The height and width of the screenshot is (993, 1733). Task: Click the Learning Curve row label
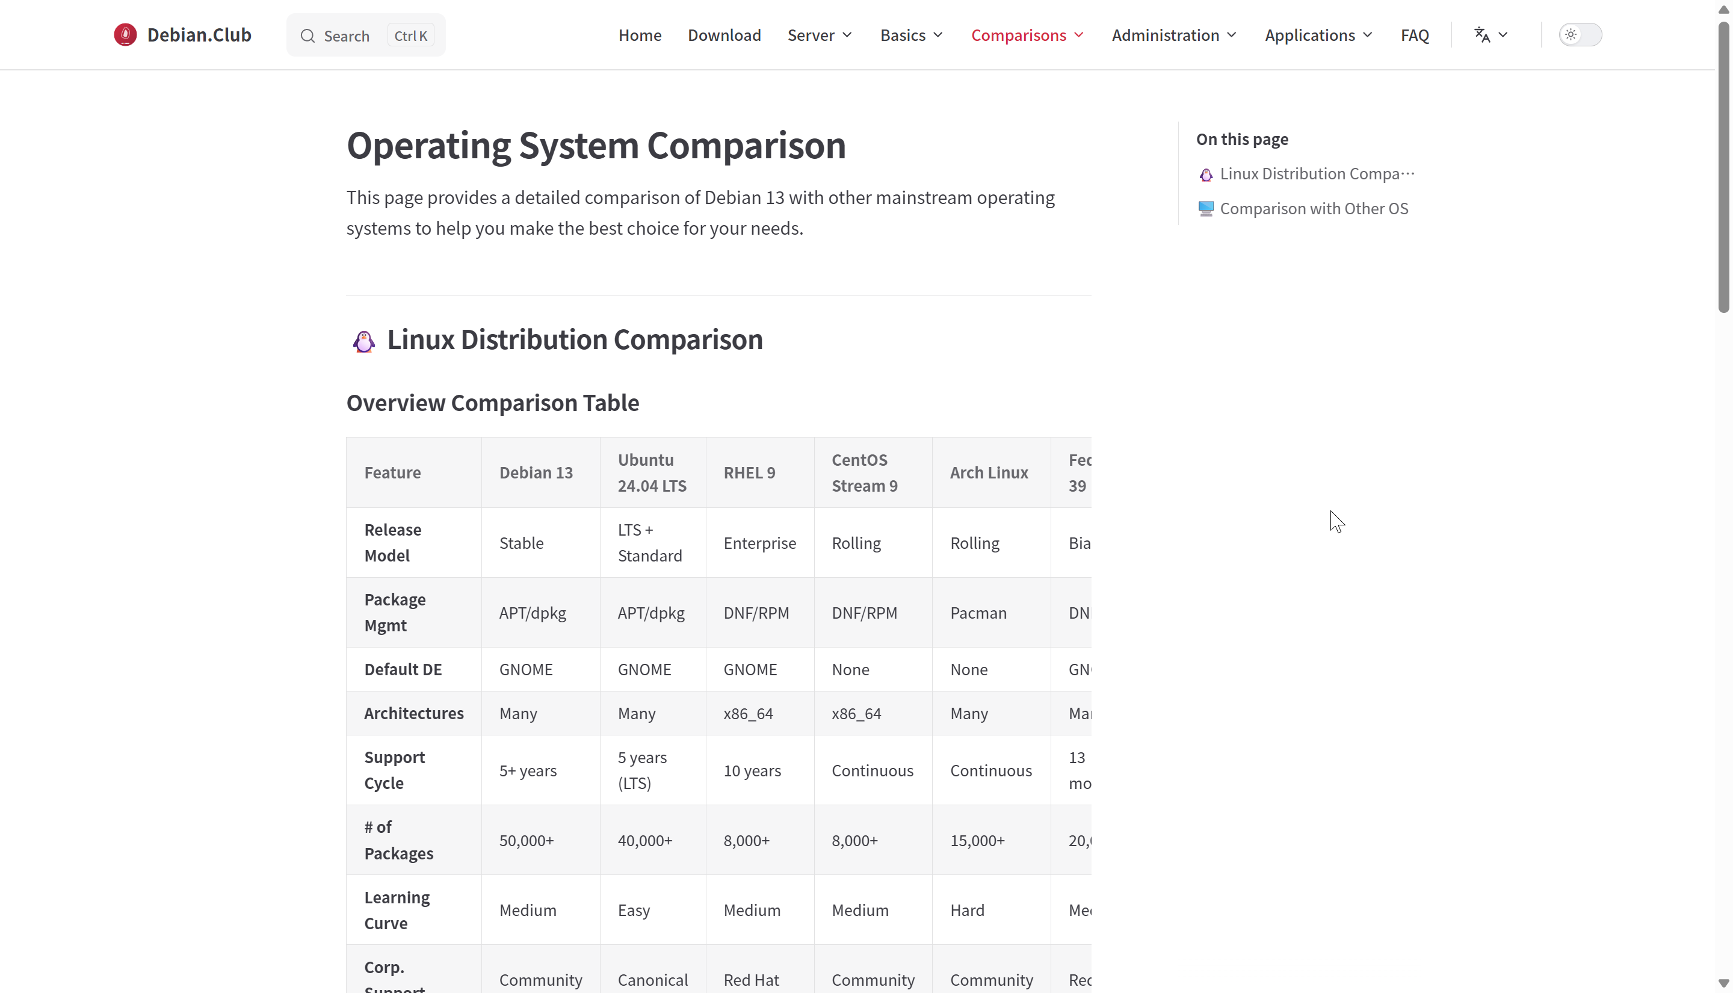pos(413,910)
